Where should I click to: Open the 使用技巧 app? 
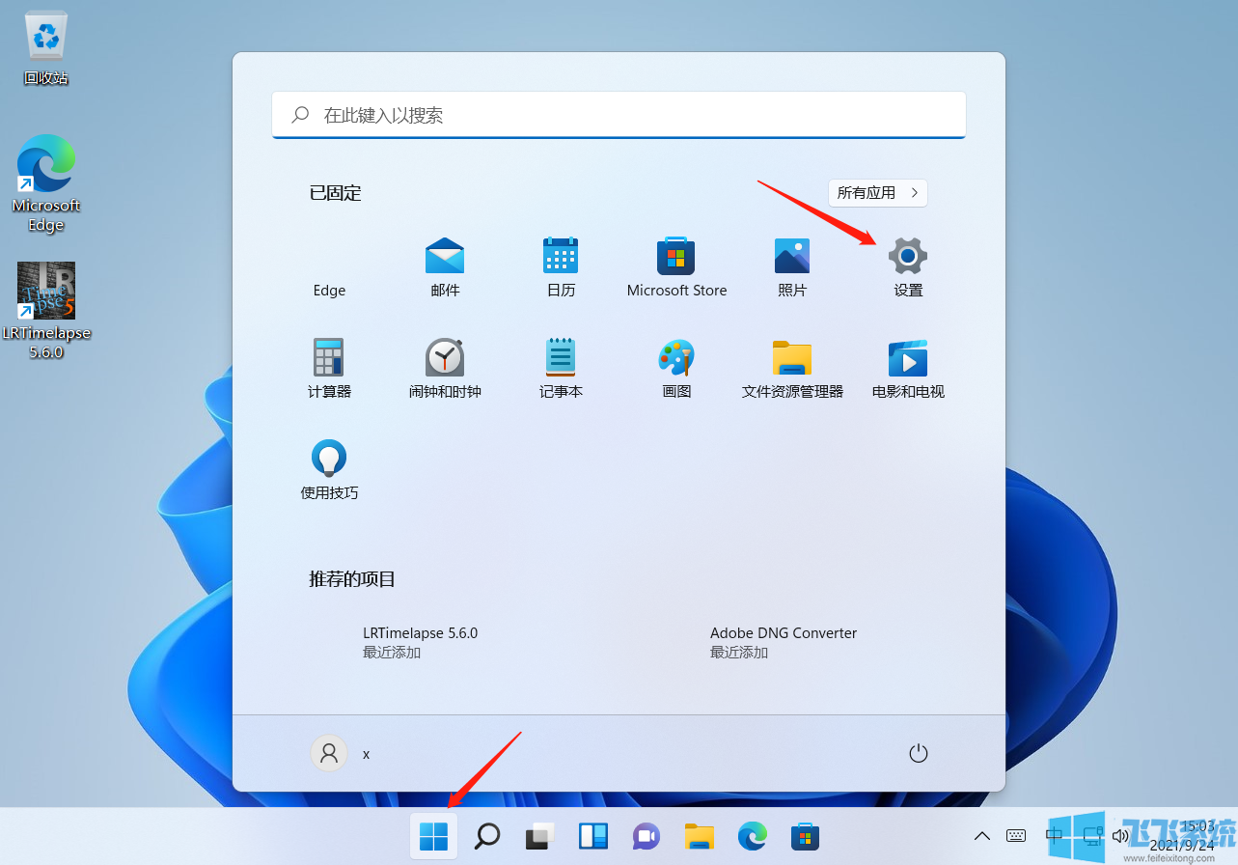point(328,469)
